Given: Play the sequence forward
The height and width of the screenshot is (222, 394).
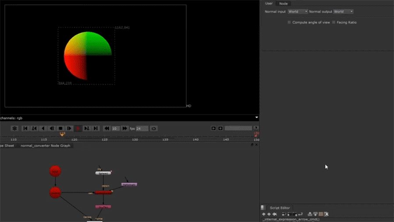Looking at the screenshot, I should [x=69, y=129].
